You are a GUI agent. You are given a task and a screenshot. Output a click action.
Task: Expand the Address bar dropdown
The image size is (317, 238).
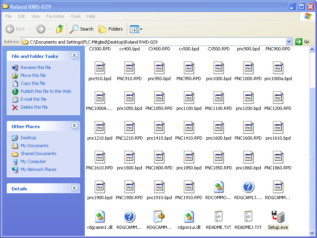(x=289, y=42)
